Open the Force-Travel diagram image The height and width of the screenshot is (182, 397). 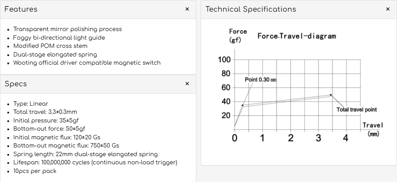299,86
